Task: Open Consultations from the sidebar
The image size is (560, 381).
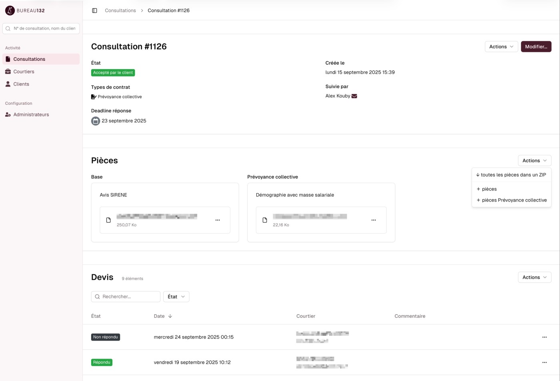Action: pos(29,59)
